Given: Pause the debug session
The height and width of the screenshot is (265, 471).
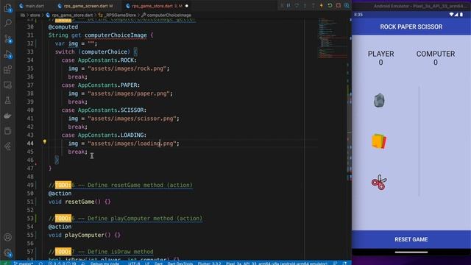Looking at the screenshot, I should point(288,5).
